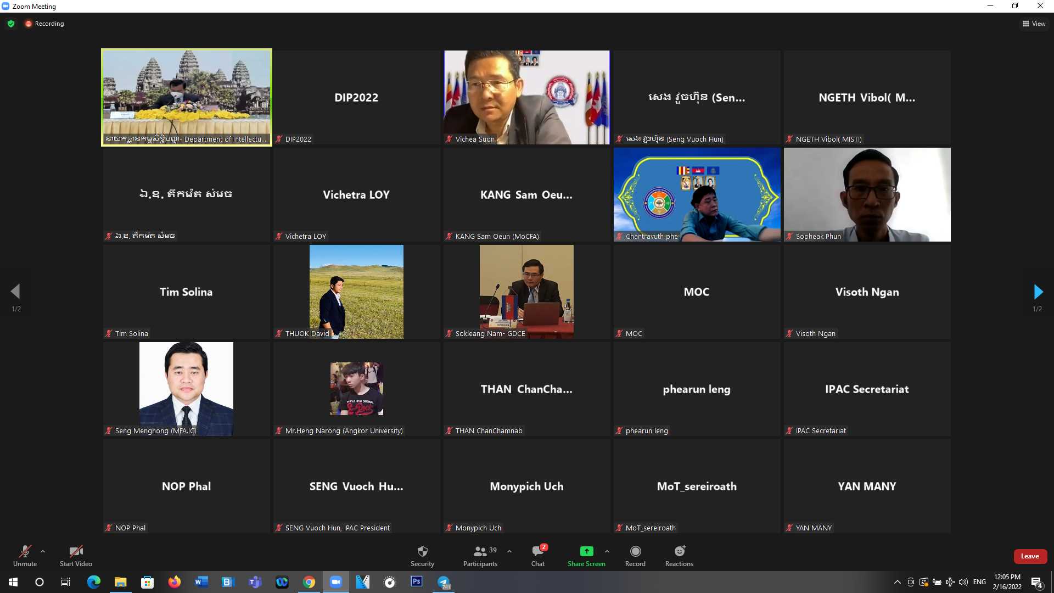
Task: Select Sokleang Nam- GDCE video tile
Action: (526, 292)
